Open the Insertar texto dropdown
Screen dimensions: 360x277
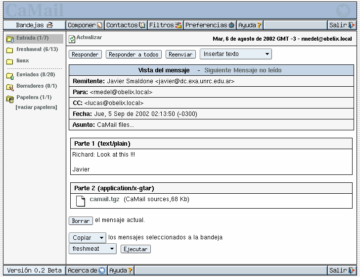click(236, 54)
